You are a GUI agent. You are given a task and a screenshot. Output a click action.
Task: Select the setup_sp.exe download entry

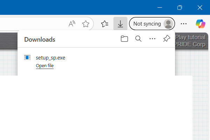pos(50,58)
